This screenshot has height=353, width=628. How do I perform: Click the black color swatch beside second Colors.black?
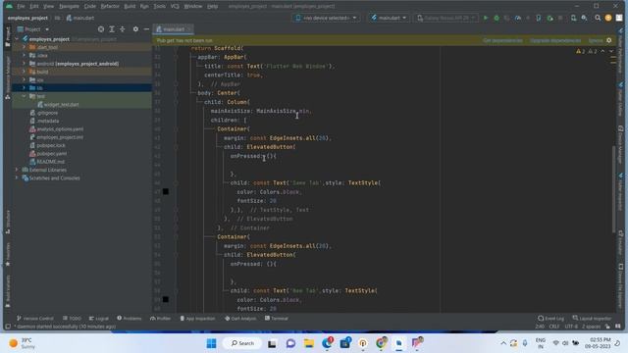(166, 299)
